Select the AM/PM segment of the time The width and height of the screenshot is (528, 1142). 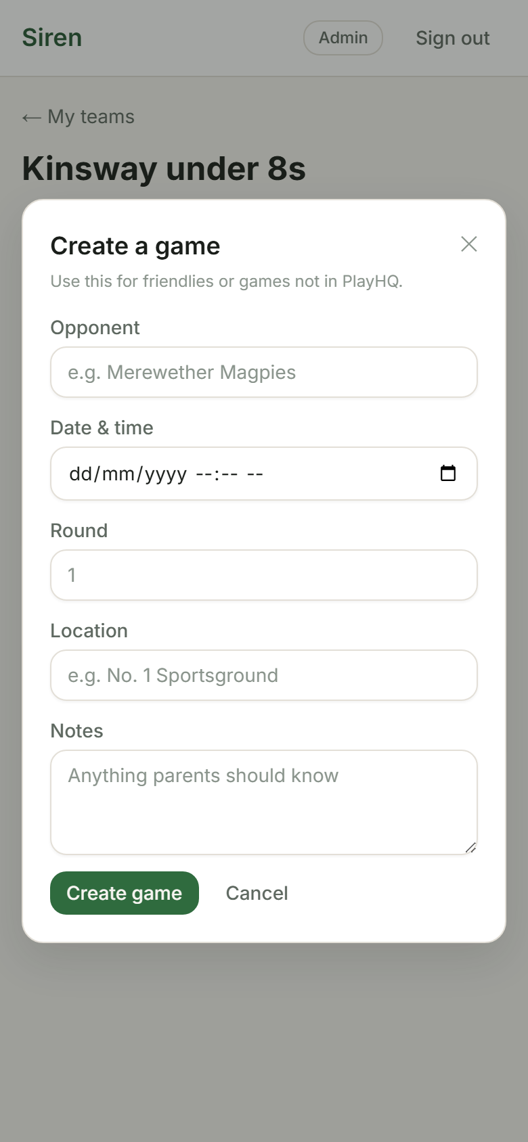click(255, 474)
